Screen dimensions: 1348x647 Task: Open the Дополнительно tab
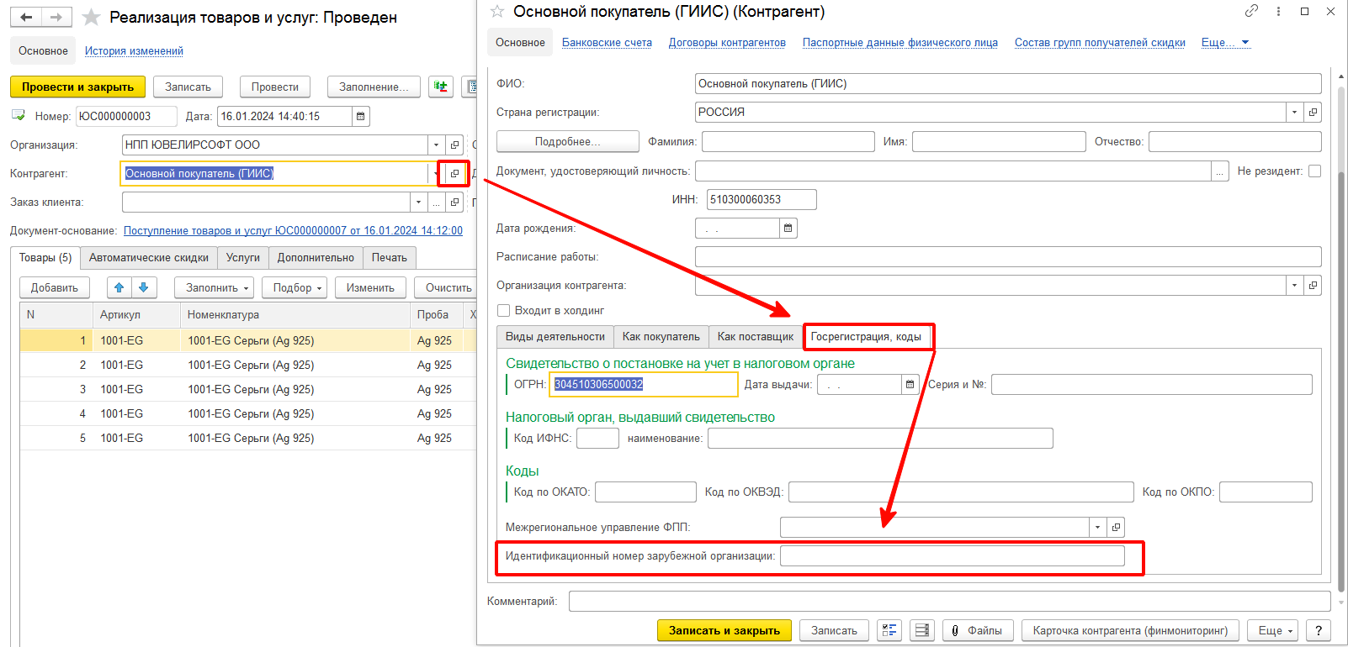pos(316,257)
